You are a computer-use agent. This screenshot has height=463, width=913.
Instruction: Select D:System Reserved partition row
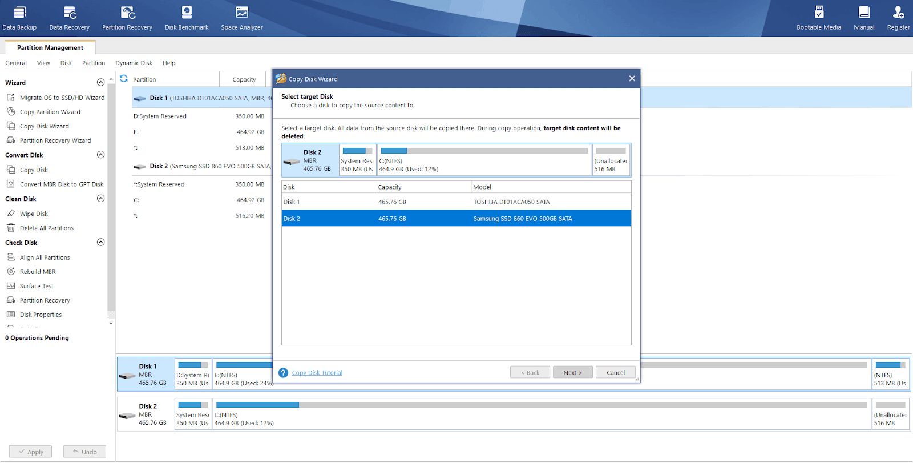coord(202,116)
